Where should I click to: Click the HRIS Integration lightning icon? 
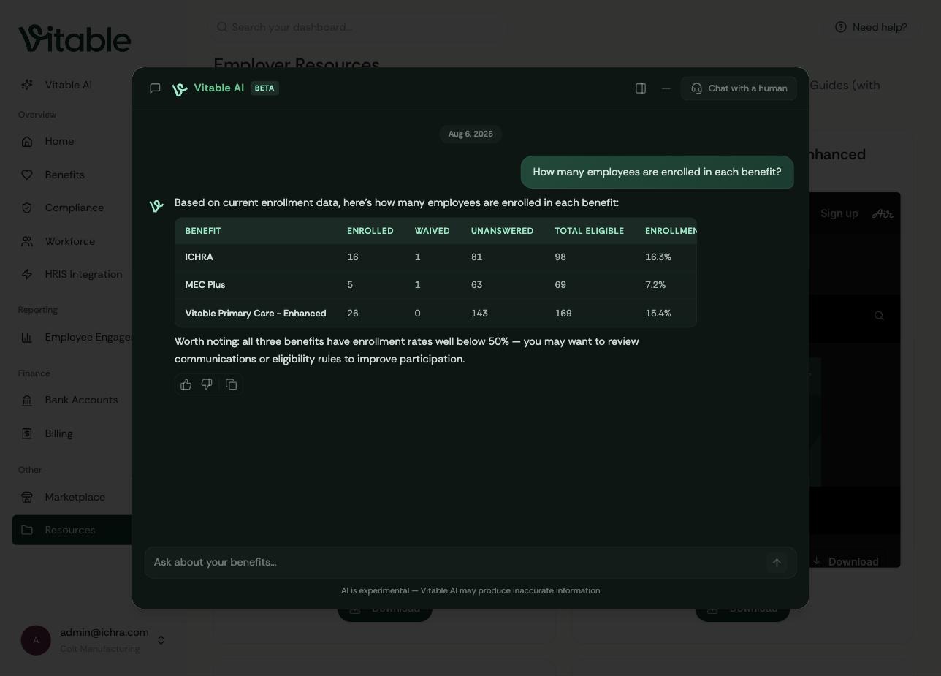[27, 274]
